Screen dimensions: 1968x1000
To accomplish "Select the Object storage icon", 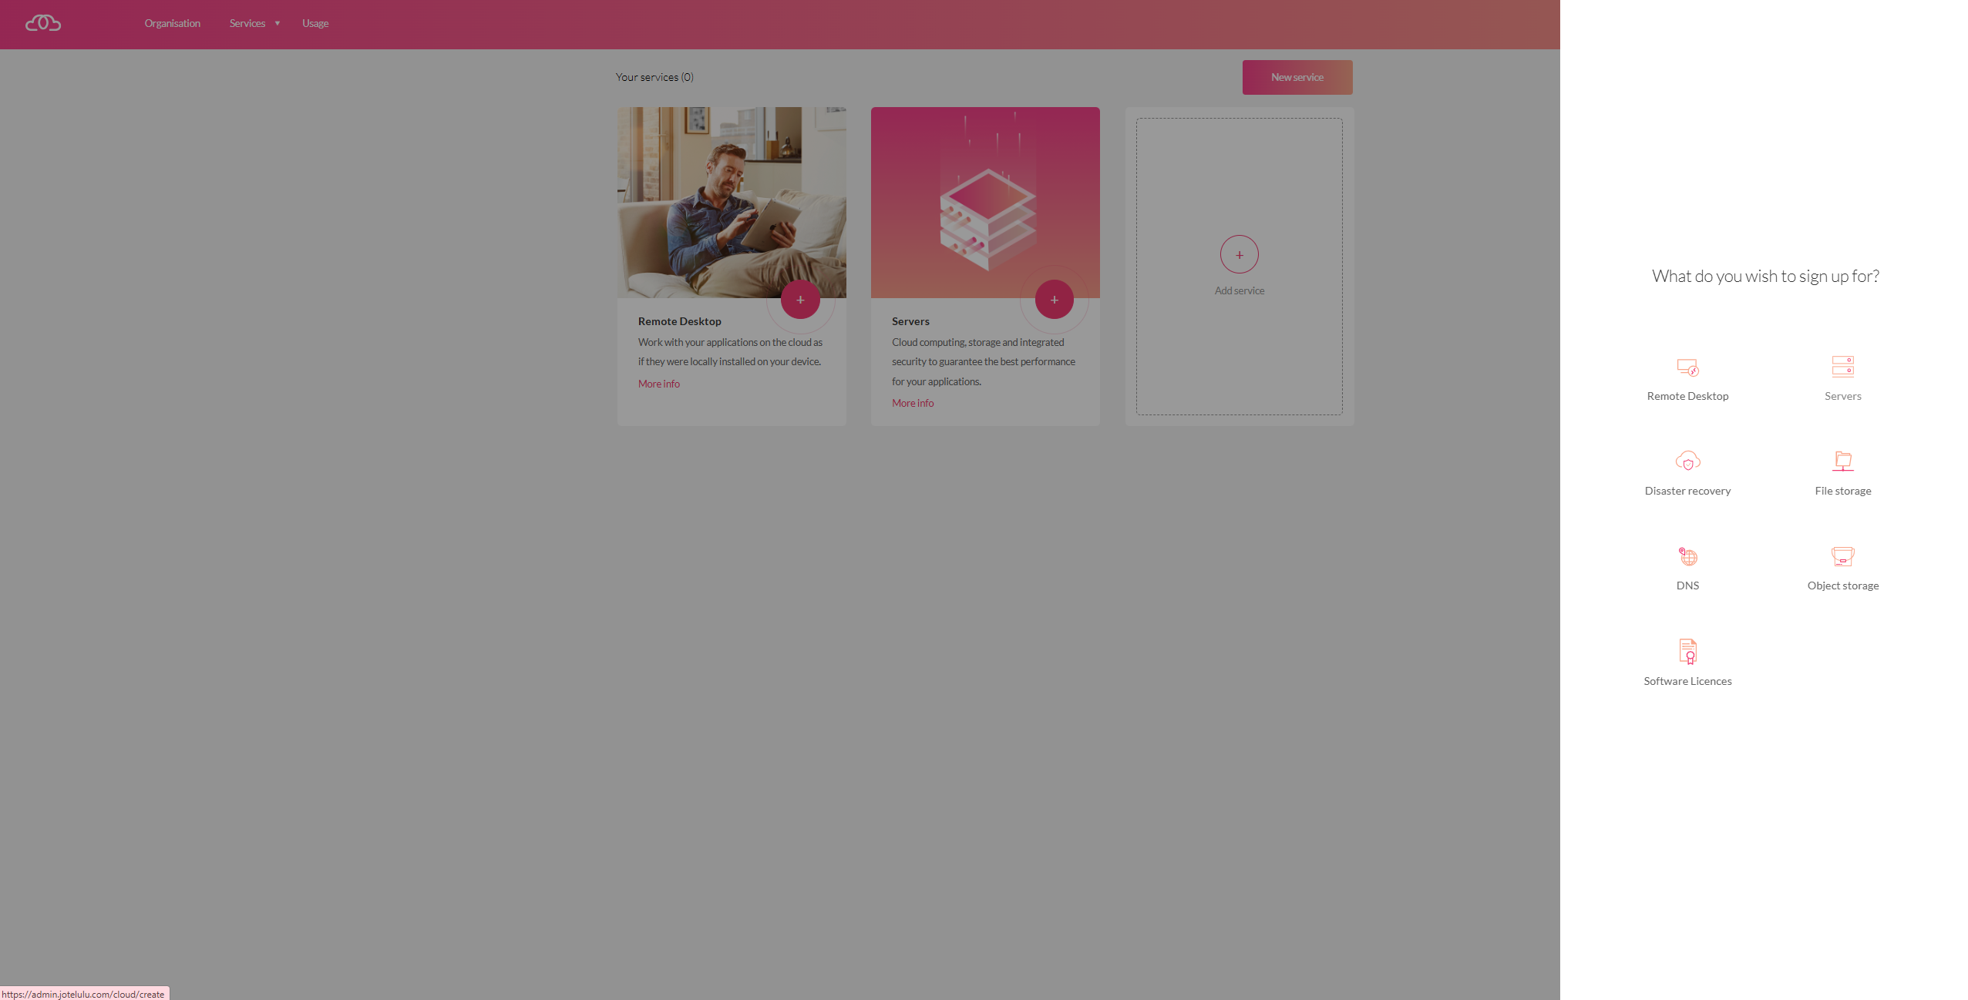I will tap(1842, 556).
